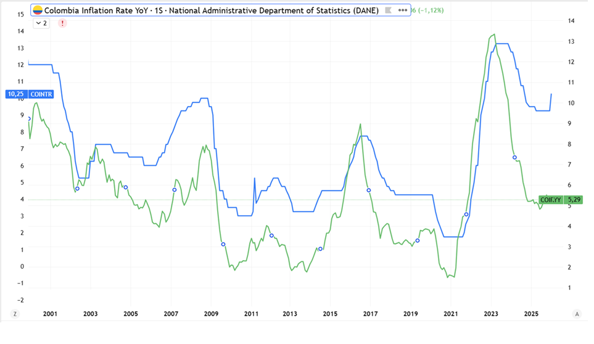The height and width of the screenshot is (344, 594).
Task: Click the green line handle at 2017
Action: click(369, 190)
